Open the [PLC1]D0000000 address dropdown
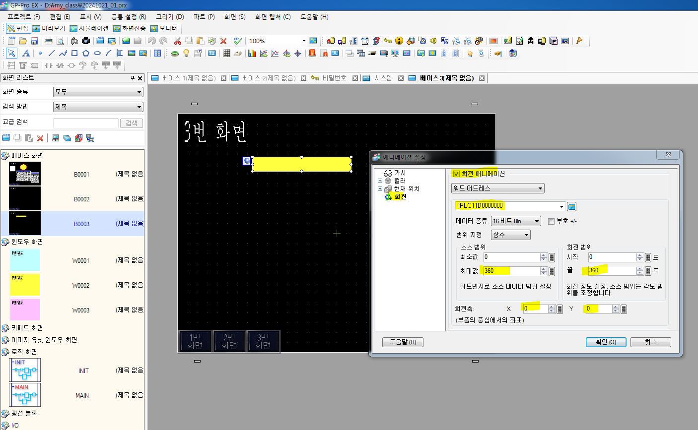The width and height of the screenshot is (698, 430). [x=562, y=207]
